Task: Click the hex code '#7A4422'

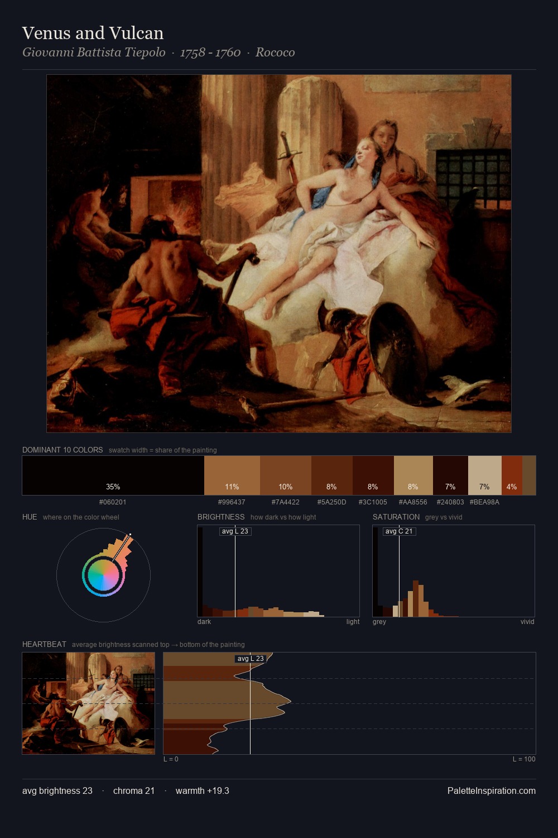Action: click(x=286, y=502)
